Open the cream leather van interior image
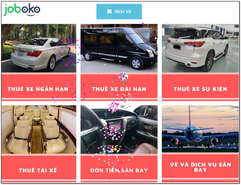This screenshot has width=241, height=185. pos(39,129)
